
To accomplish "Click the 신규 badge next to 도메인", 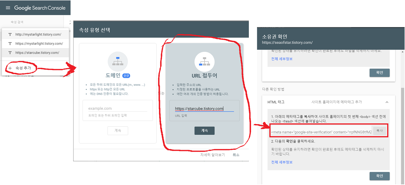I will [127, 76].
